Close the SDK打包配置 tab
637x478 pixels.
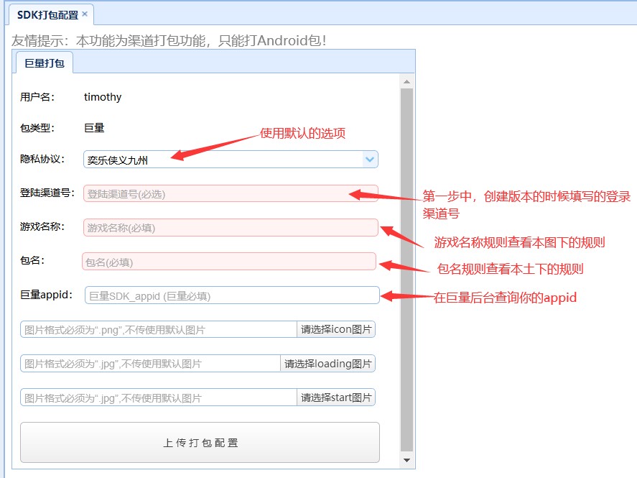[x=85, y=14]
